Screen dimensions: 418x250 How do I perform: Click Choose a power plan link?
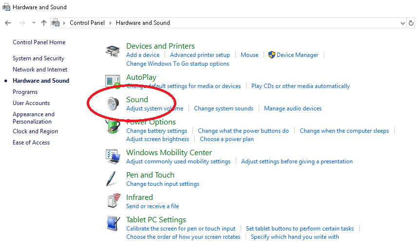(x=227, y=139)
